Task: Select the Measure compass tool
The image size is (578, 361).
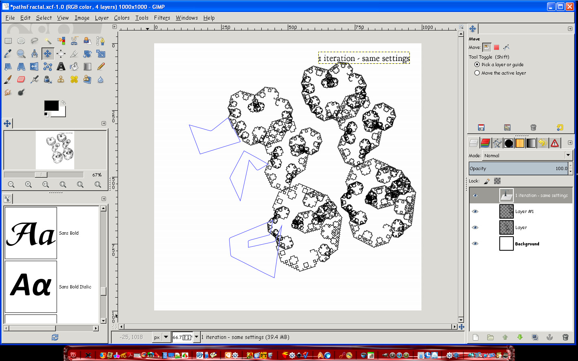Action: click(x=35, y=53)
